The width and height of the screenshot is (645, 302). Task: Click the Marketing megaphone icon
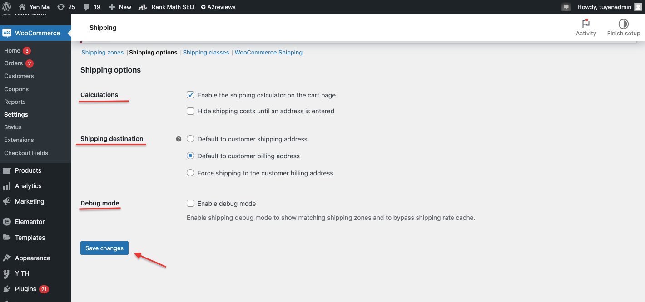point(7,201)
